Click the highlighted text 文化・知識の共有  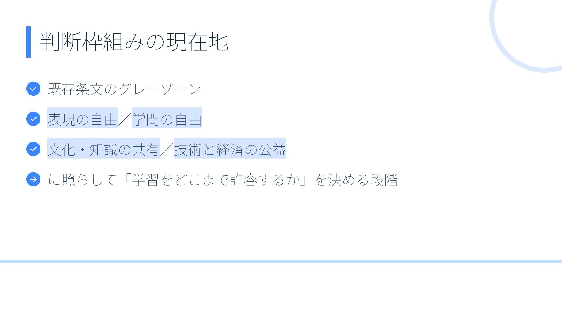(x=104, y=148)
